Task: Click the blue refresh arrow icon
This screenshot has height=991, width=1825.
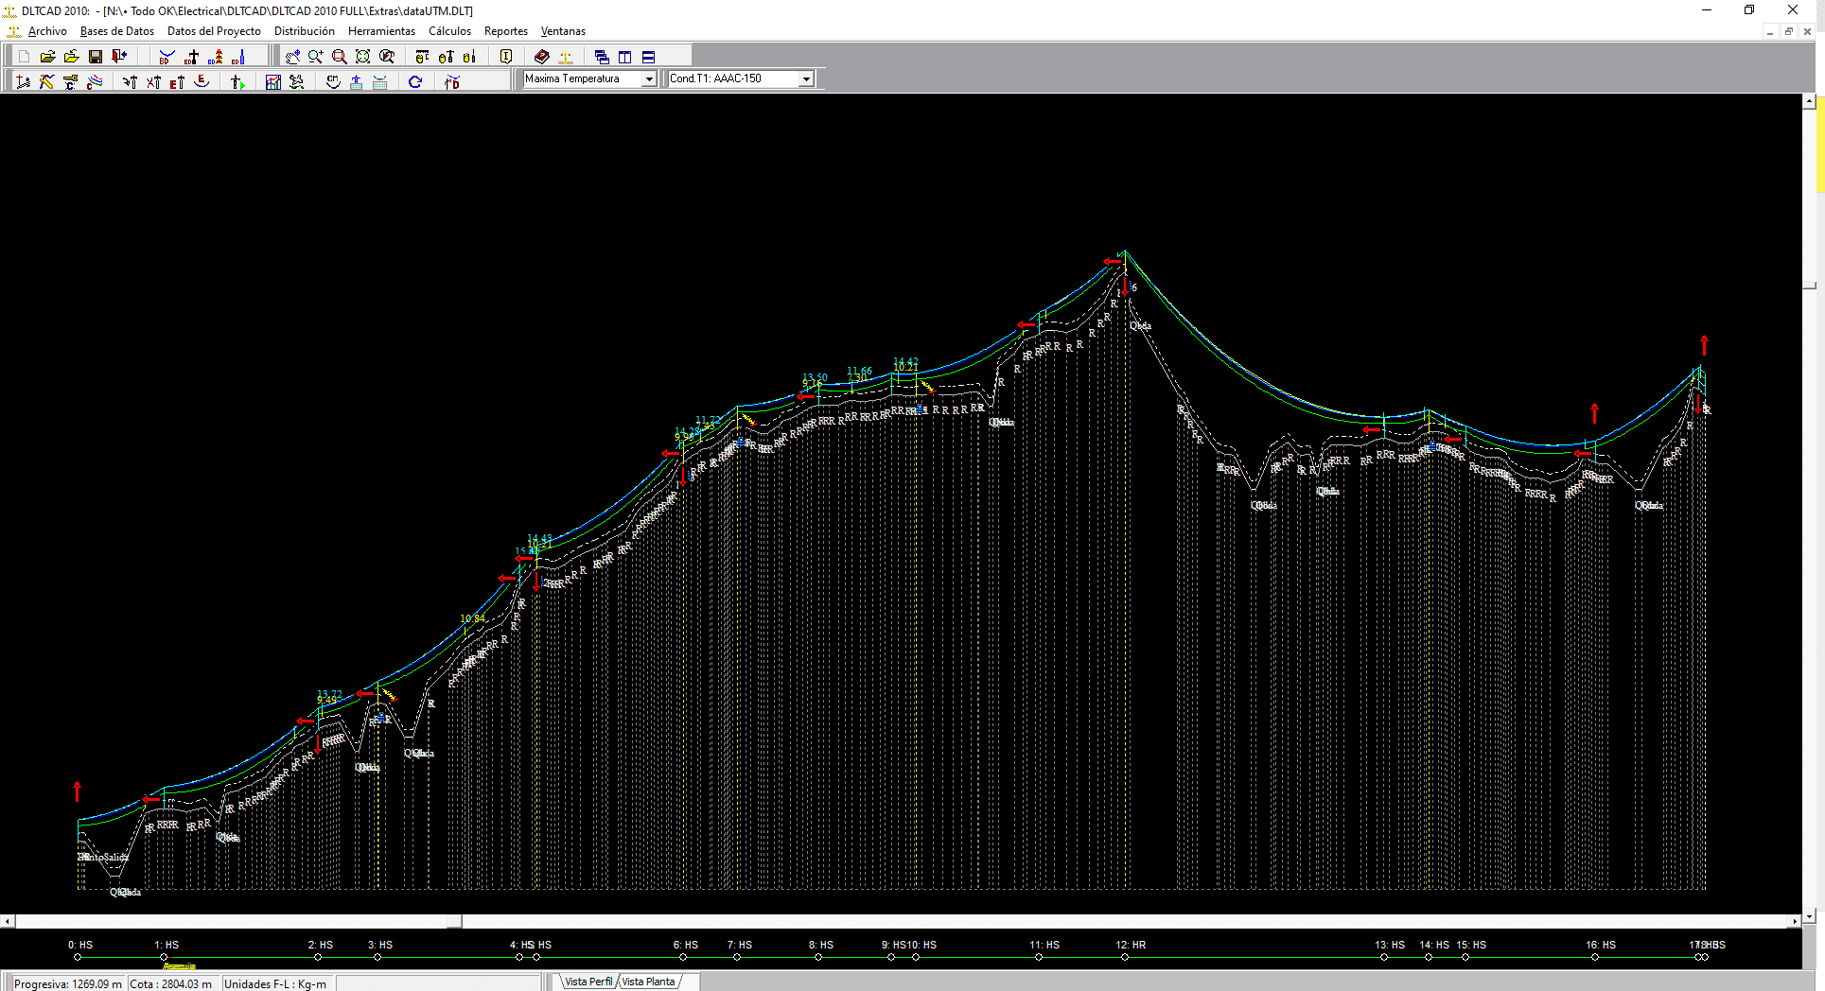Action: pos(414,82)
